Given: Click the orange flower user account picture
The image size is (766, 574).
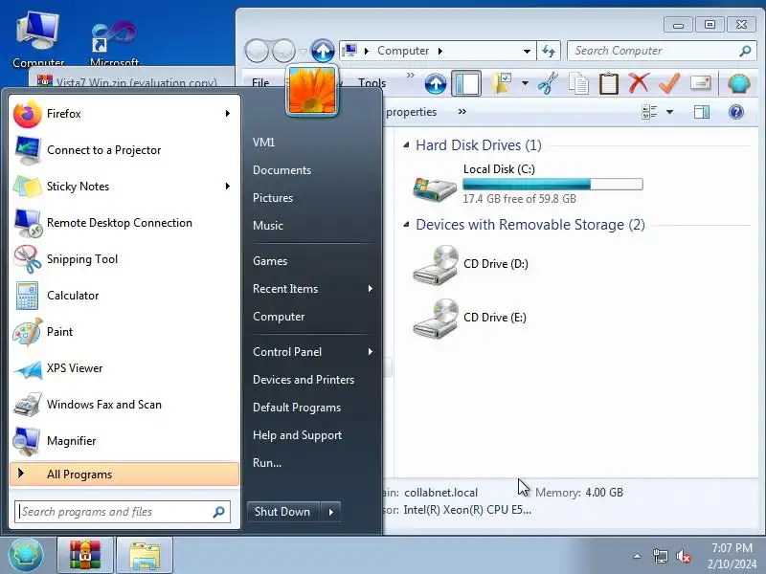Looking at the screenshot, I should click(x=312, y=91).
